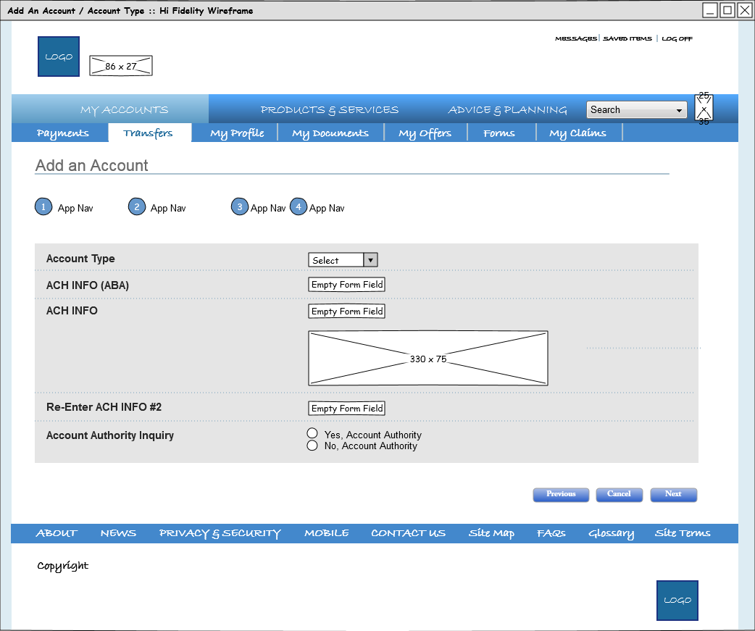Select the Yes, Account Authority radio button
Viewport: 755px width, 631px height.
tap(312, 433)
